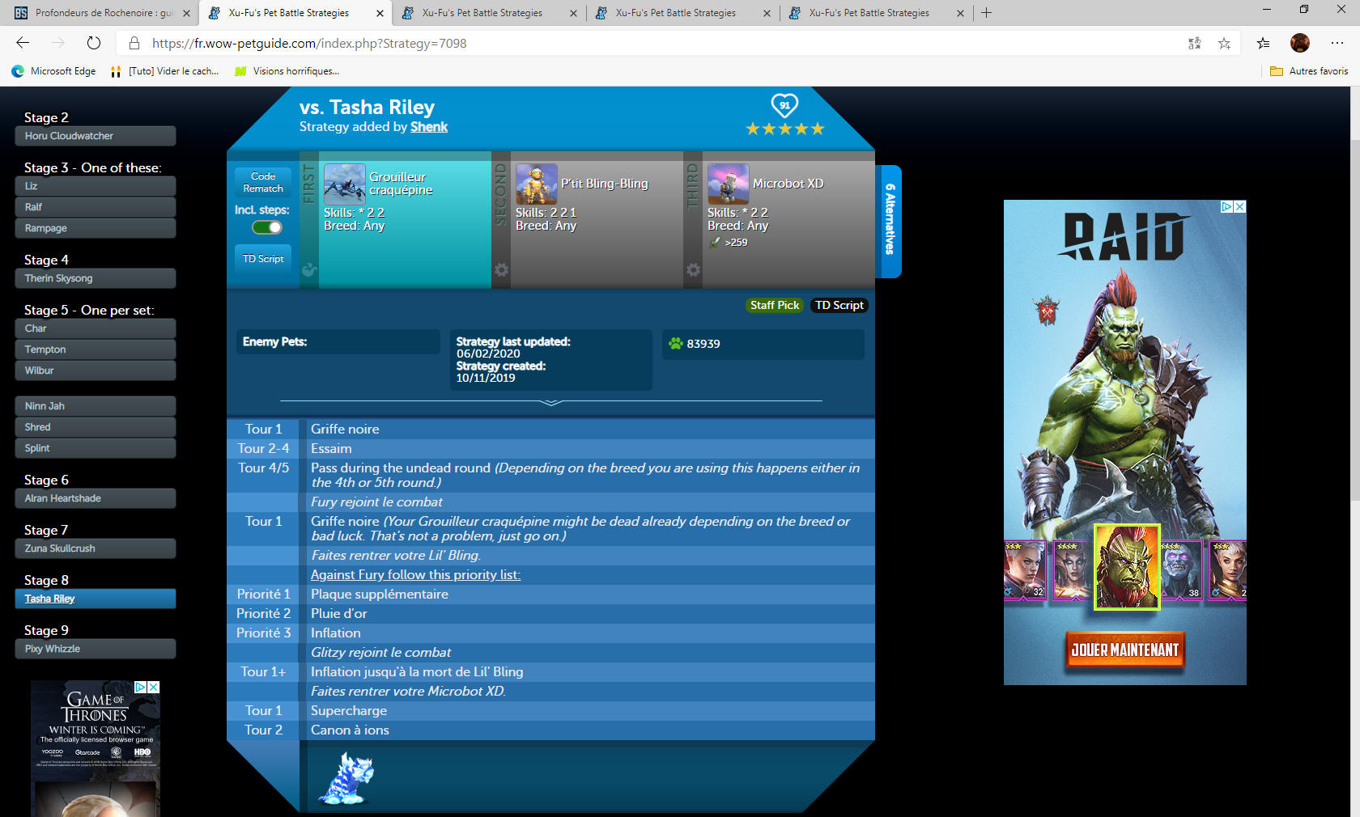1360x817 pixels.
Task: Select Rampage in Stage 3
Action: [x=96, y=228]
